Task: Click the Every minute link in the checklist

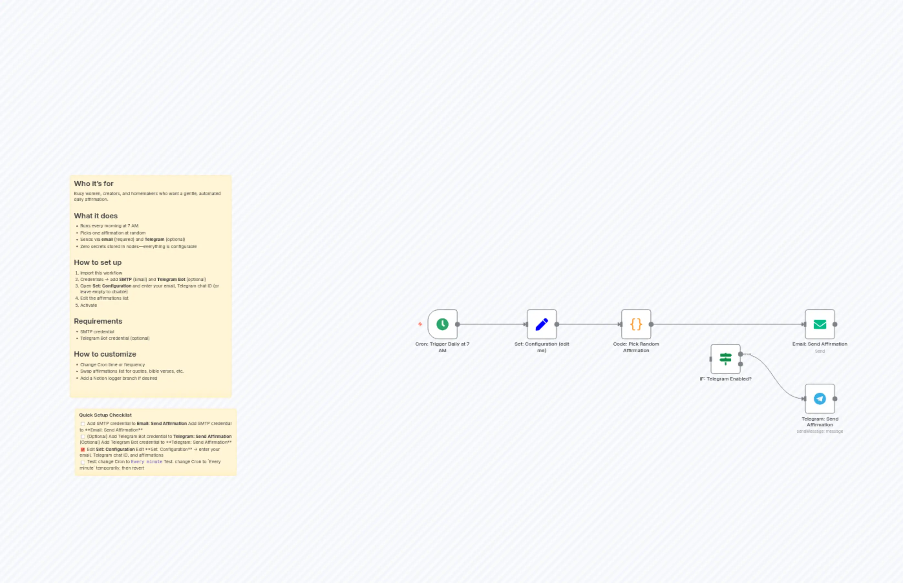Action: pos(146,462)
